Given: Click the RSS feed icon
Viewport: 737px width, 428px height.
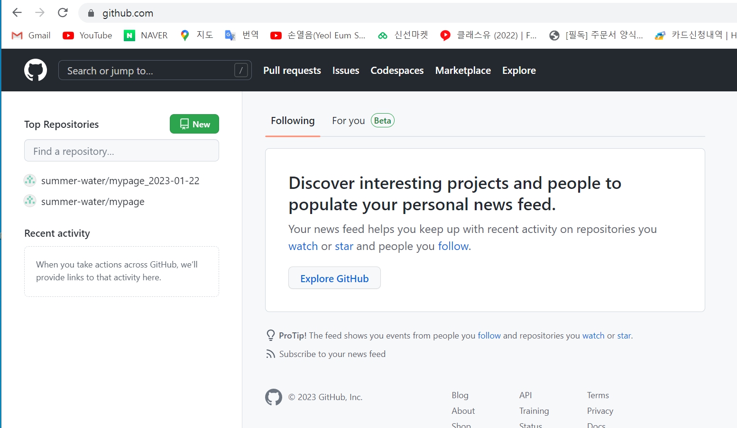Looking at the screenshot, I should tap(271, 354).
